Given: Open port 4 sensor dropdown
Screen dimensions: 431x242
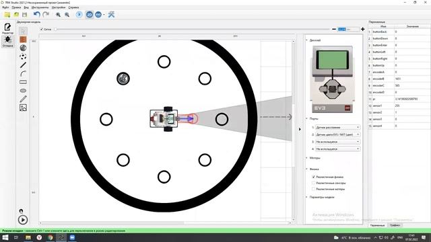Looking at the screenshot, I should [337, 149].
